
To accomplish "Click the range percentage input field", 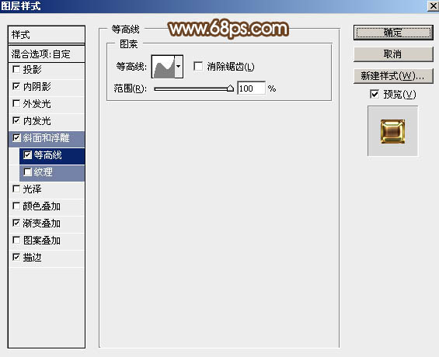I will [251, 88].
